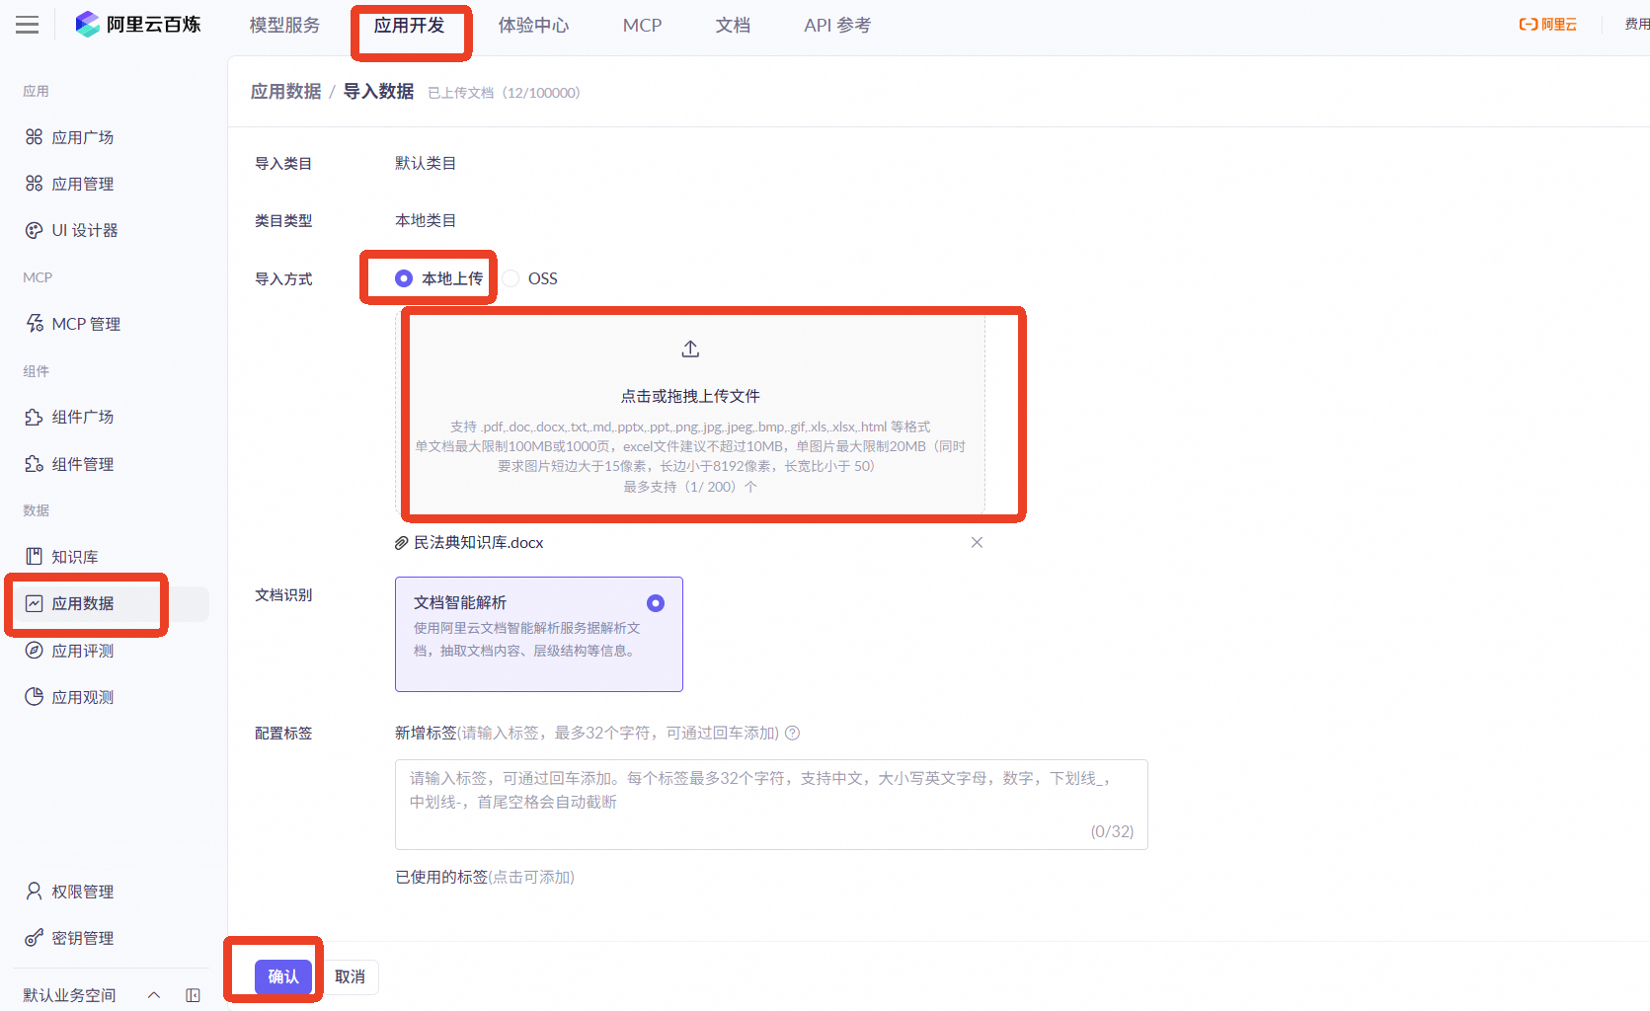Select the OSS radio button

[x=511, y=278]
